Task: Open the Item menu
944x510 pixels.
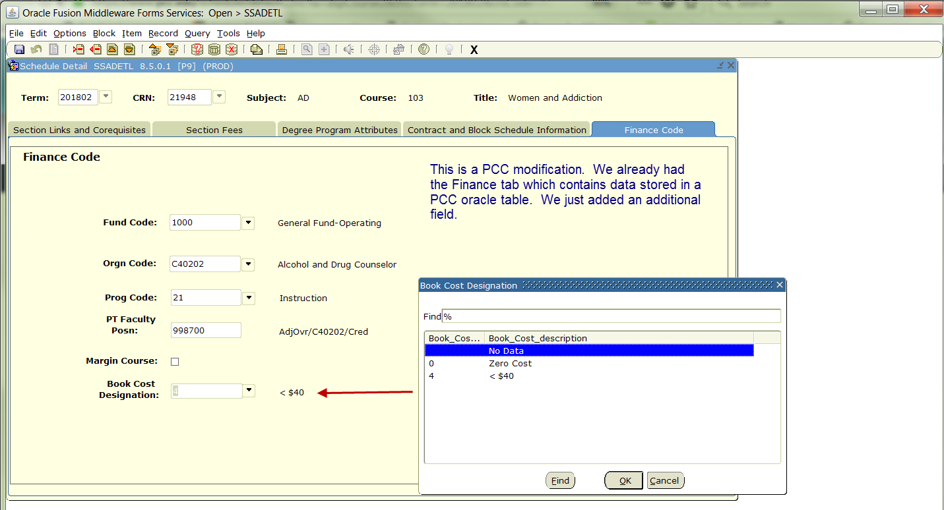Action: [132, 33]
